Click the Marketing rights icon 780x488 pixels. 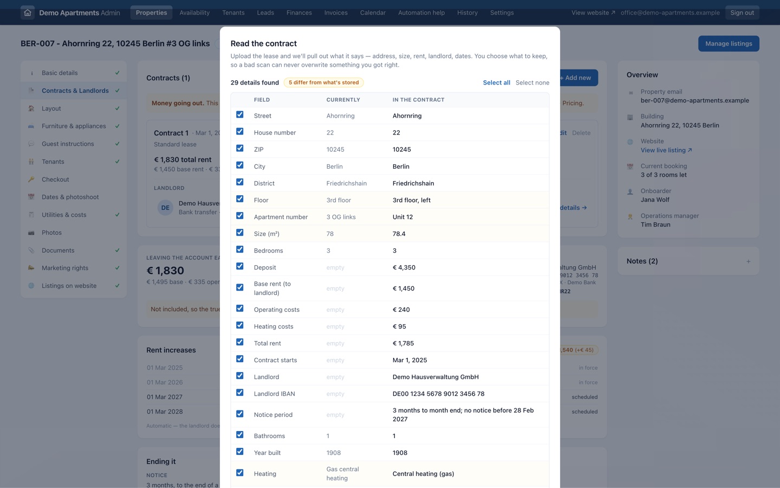click(x=31, y=268)
